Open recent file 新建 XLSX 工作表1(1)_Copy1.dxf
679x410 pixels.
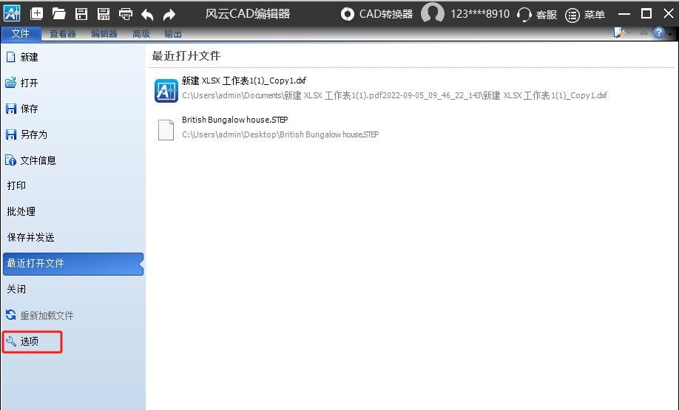click(x=244, y=81)
